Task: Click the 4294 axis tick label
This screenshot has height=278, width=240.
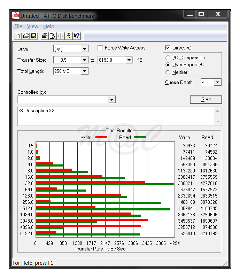Action: [x=175, y=243]
